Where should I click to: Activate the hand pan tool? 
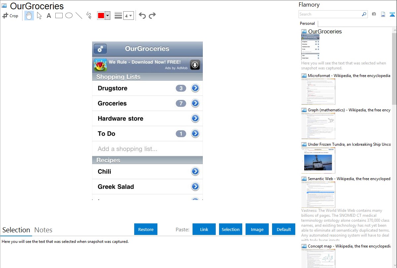[x=29, y=16]
